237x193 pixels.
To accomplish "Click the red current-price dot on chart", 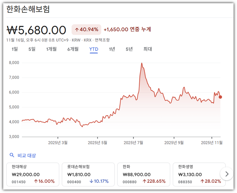I will (x=220, y=97).
